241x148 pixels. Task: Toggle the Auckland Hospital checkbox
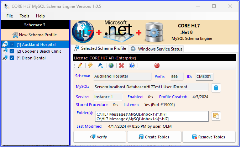(12, 44)
